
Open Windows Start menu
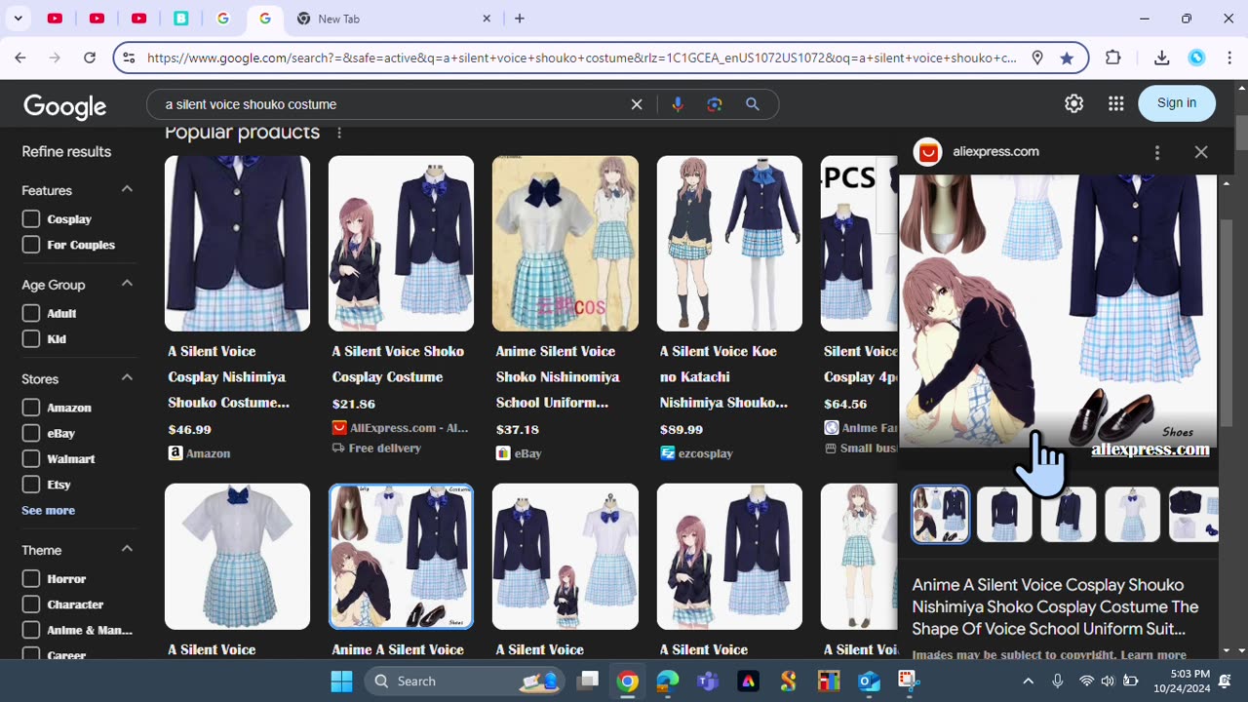point(341,681)
